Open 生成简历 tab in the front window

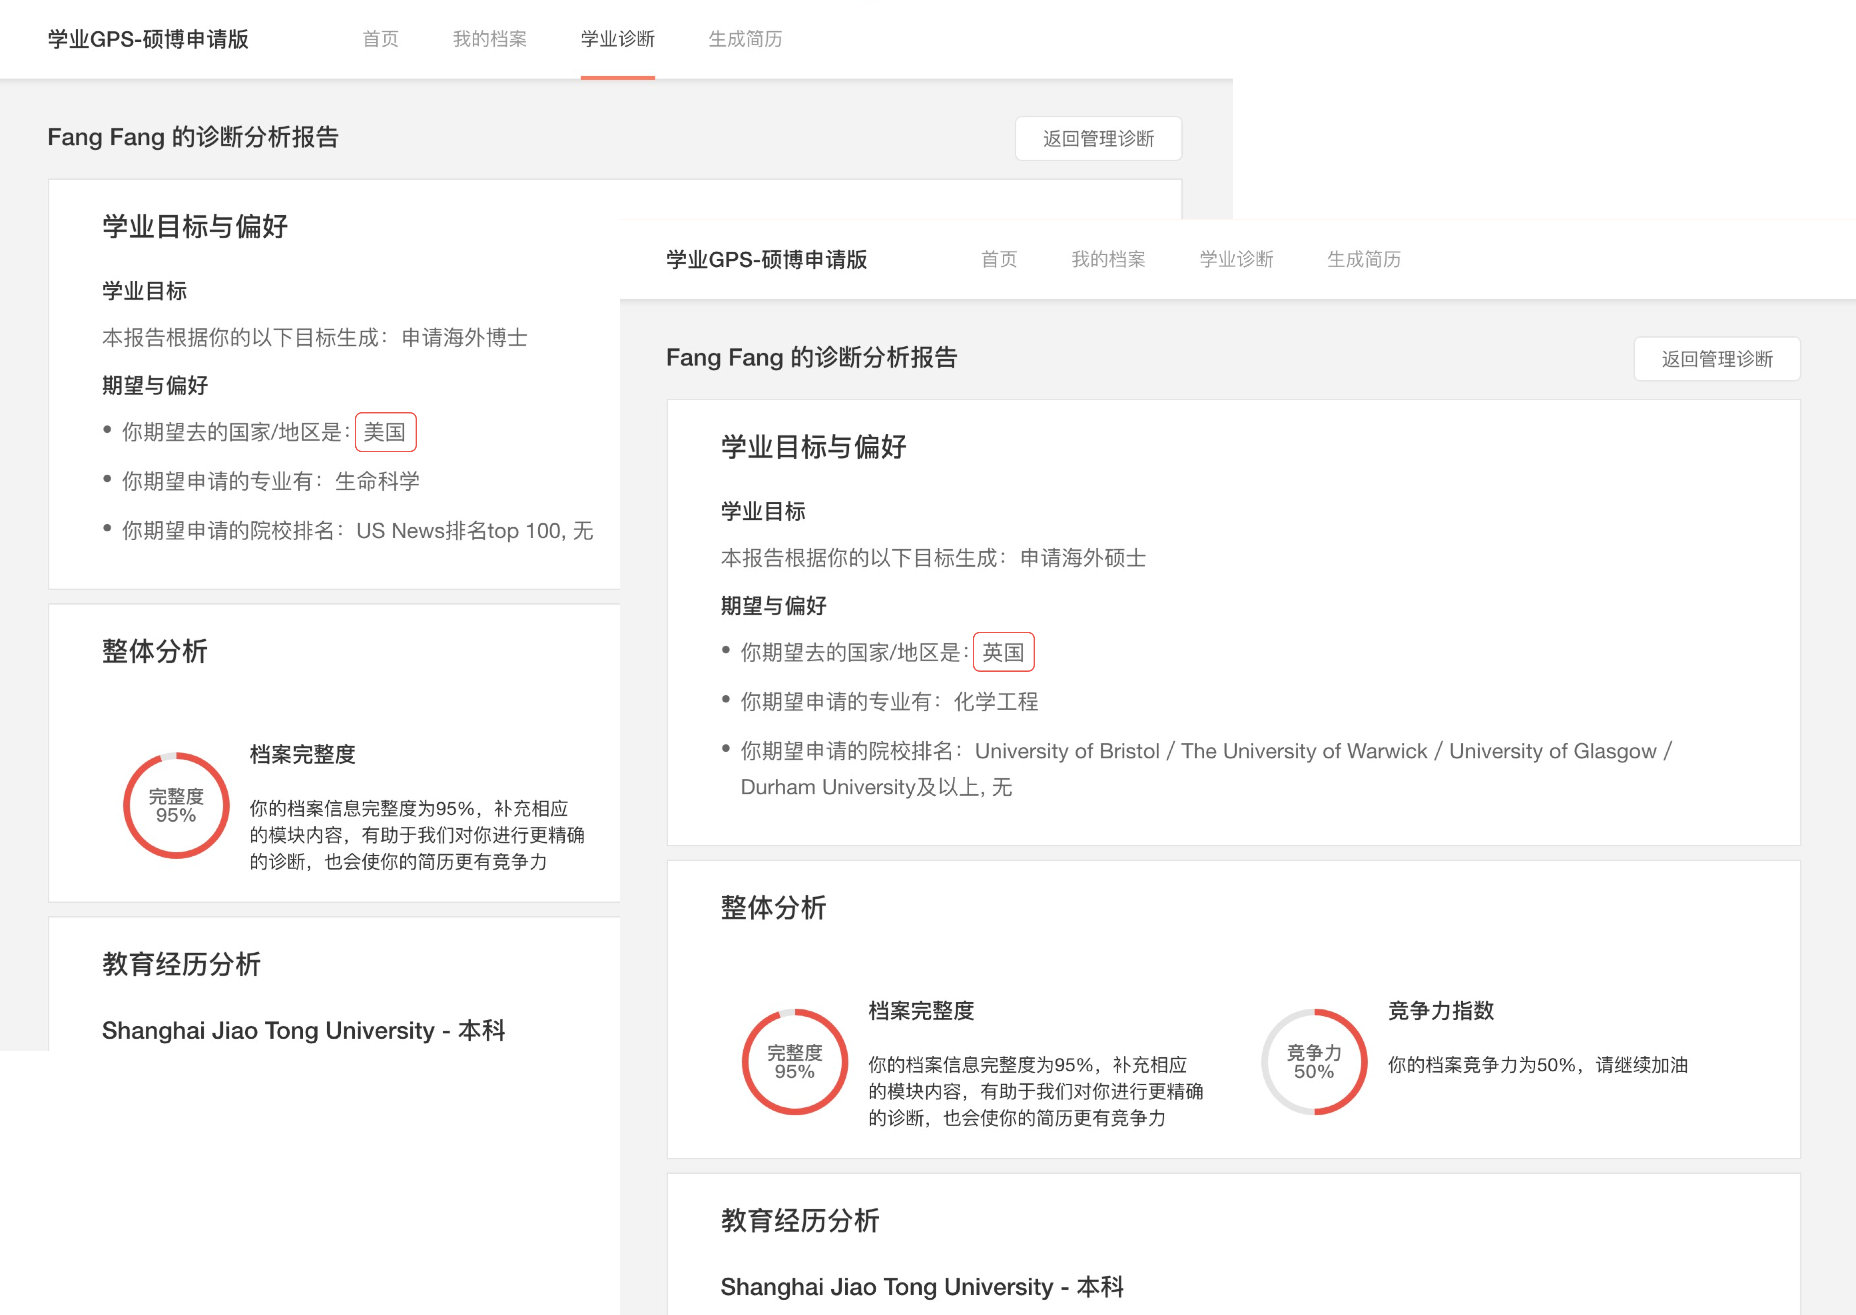(x=1365, y=259)
